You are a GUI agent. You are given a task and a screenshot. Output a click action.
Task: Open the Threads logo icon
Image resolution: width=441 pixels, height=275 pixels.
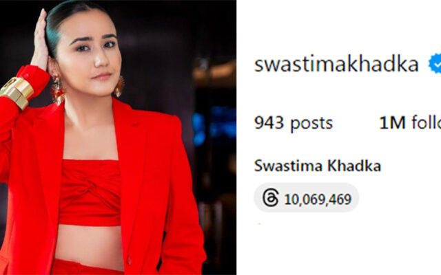tap(271, 198)
